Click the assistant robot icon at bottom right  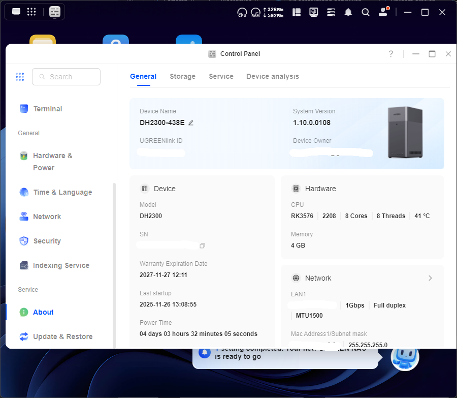[405, 357]
